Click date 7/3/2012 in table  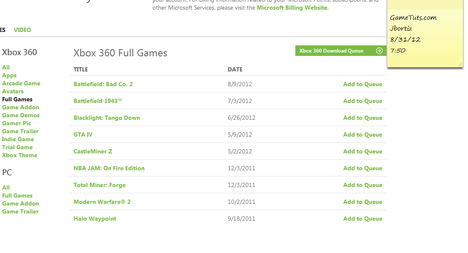coord(239,101)
